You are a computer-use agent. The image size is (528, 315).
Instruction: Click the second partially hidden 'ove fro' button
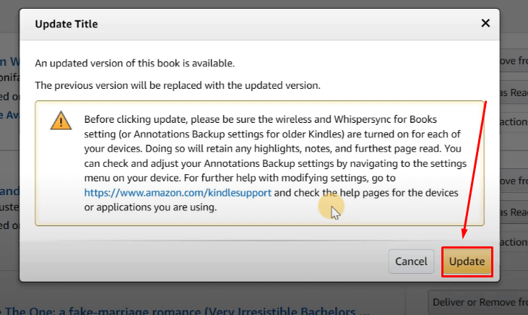pos(514,181)
